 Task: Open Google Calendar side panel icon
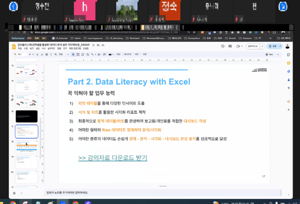click(288, 55)
